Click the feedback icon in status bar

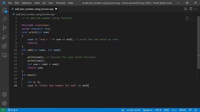tap(190, 110)
